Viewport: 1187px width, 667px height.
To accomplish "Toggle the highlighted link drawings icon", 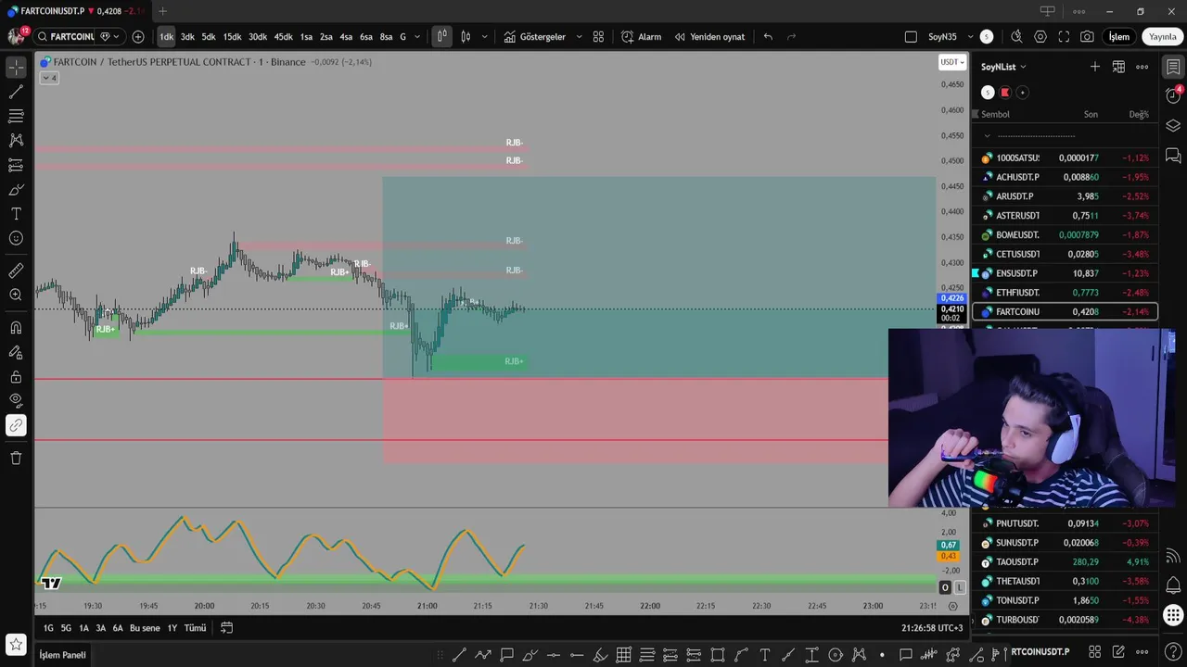I will (x=16, y=425).
